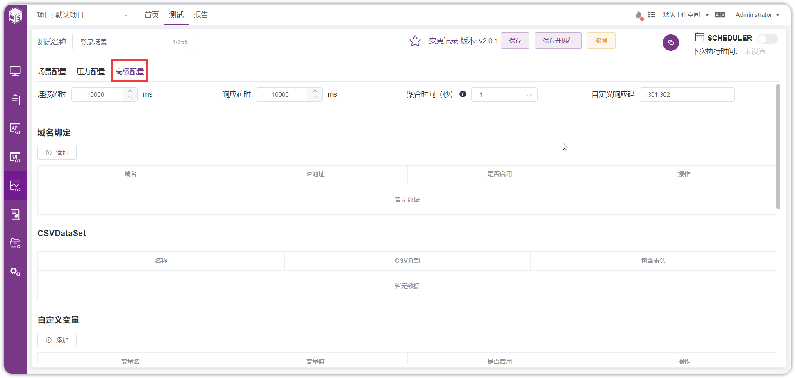Click the 保存 save button
Screen dimensions: 795x378
coord(515,41)
